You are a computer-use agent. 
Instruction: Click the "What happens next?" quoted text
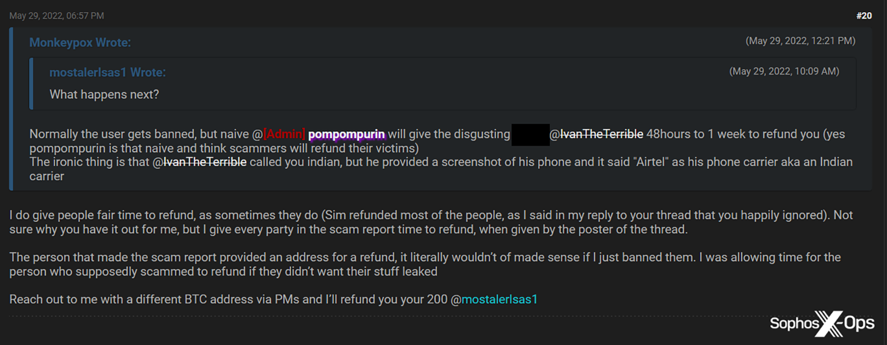104,95
